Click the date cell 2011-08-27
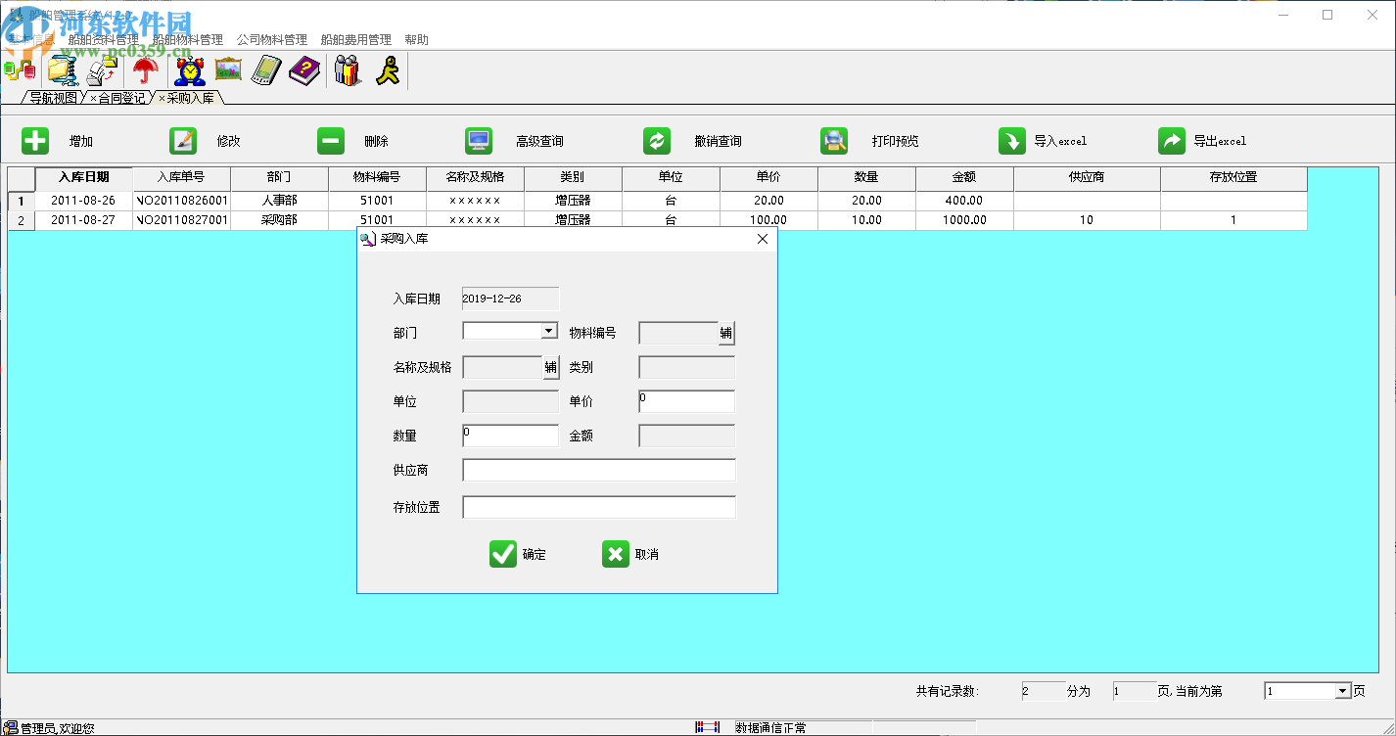Viewport: 1396px width, 736px height. click(x=84, y=220)
